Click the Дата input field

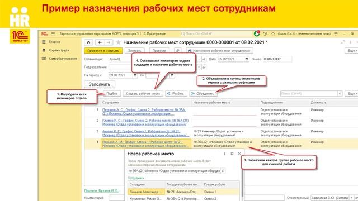[x=230, y=59]
